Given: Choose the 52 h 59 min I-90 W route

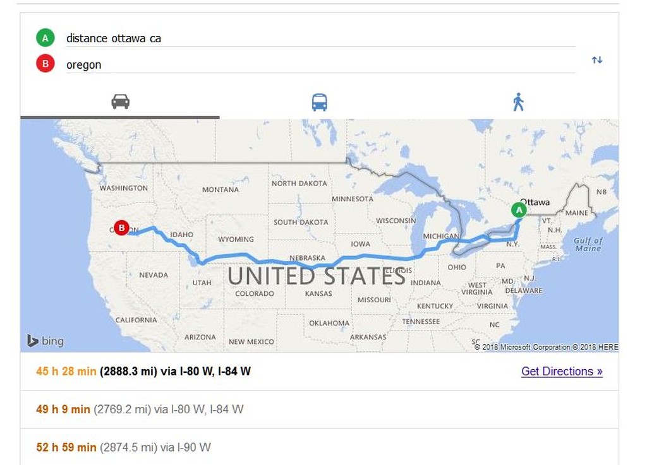Looking at the screenshot, I should click(319, 447).
